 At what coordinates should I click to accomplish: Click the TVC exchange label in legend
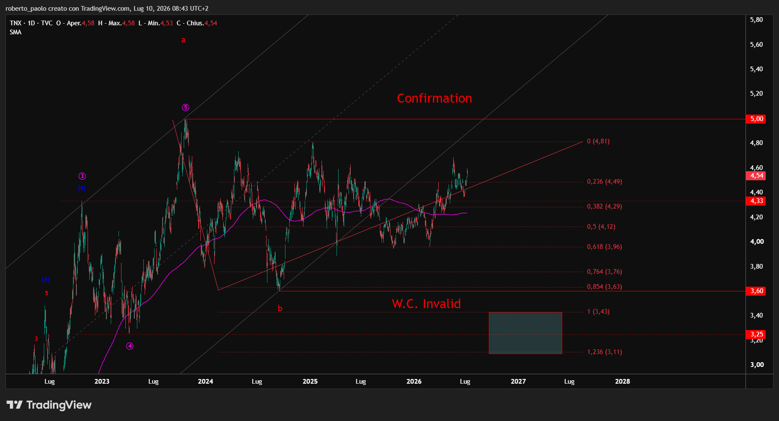tap(47, 23)
